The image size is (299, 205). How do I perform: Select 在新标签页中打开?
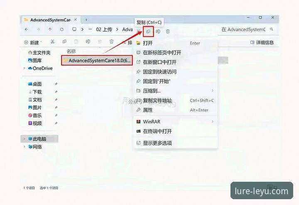tap(176, 53)
